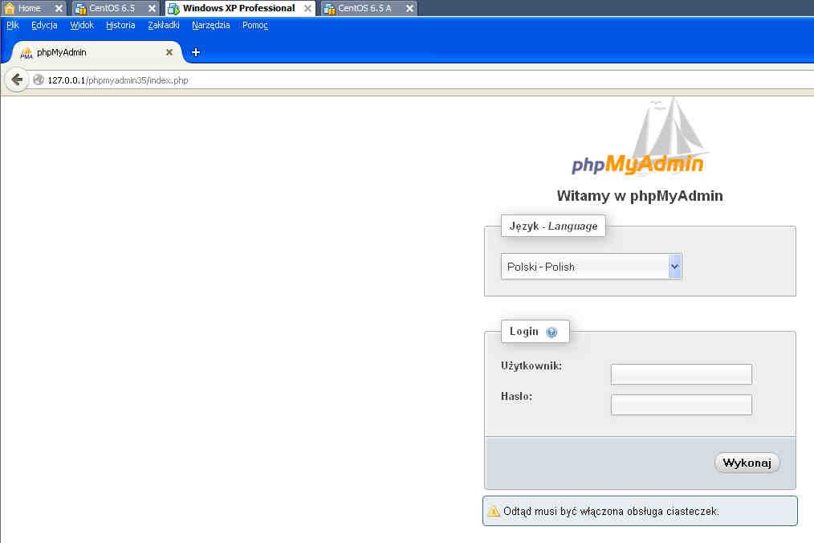Viewport: 814px width, 543px height.
Task: Click the Home tab house icon
Action: [10, 8]
